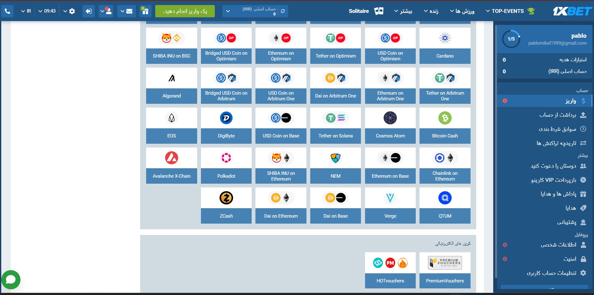This screenshot has width=594, height=295.
Task: Select Avalanche X-Chain method
Action: point(172,165)
